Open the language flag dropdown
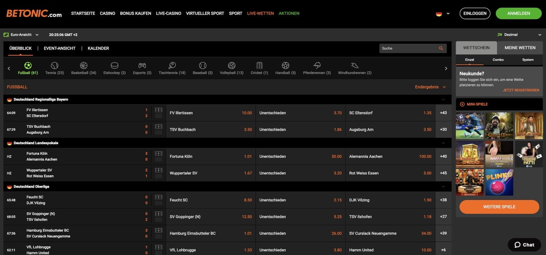This screenshot has height=255, width=546. (443, 13)
